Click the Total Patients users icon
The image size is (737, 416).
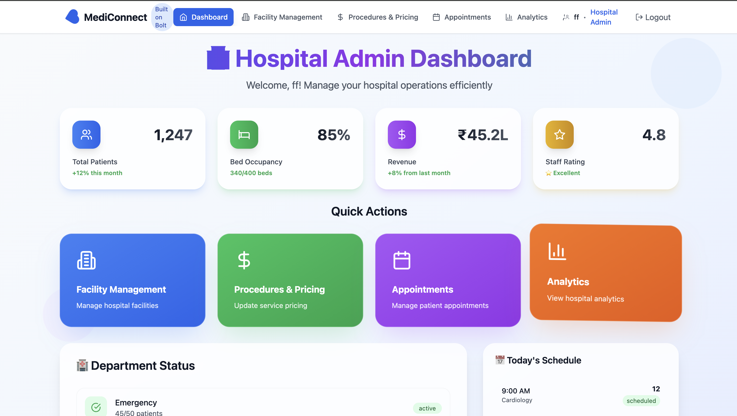86,134
